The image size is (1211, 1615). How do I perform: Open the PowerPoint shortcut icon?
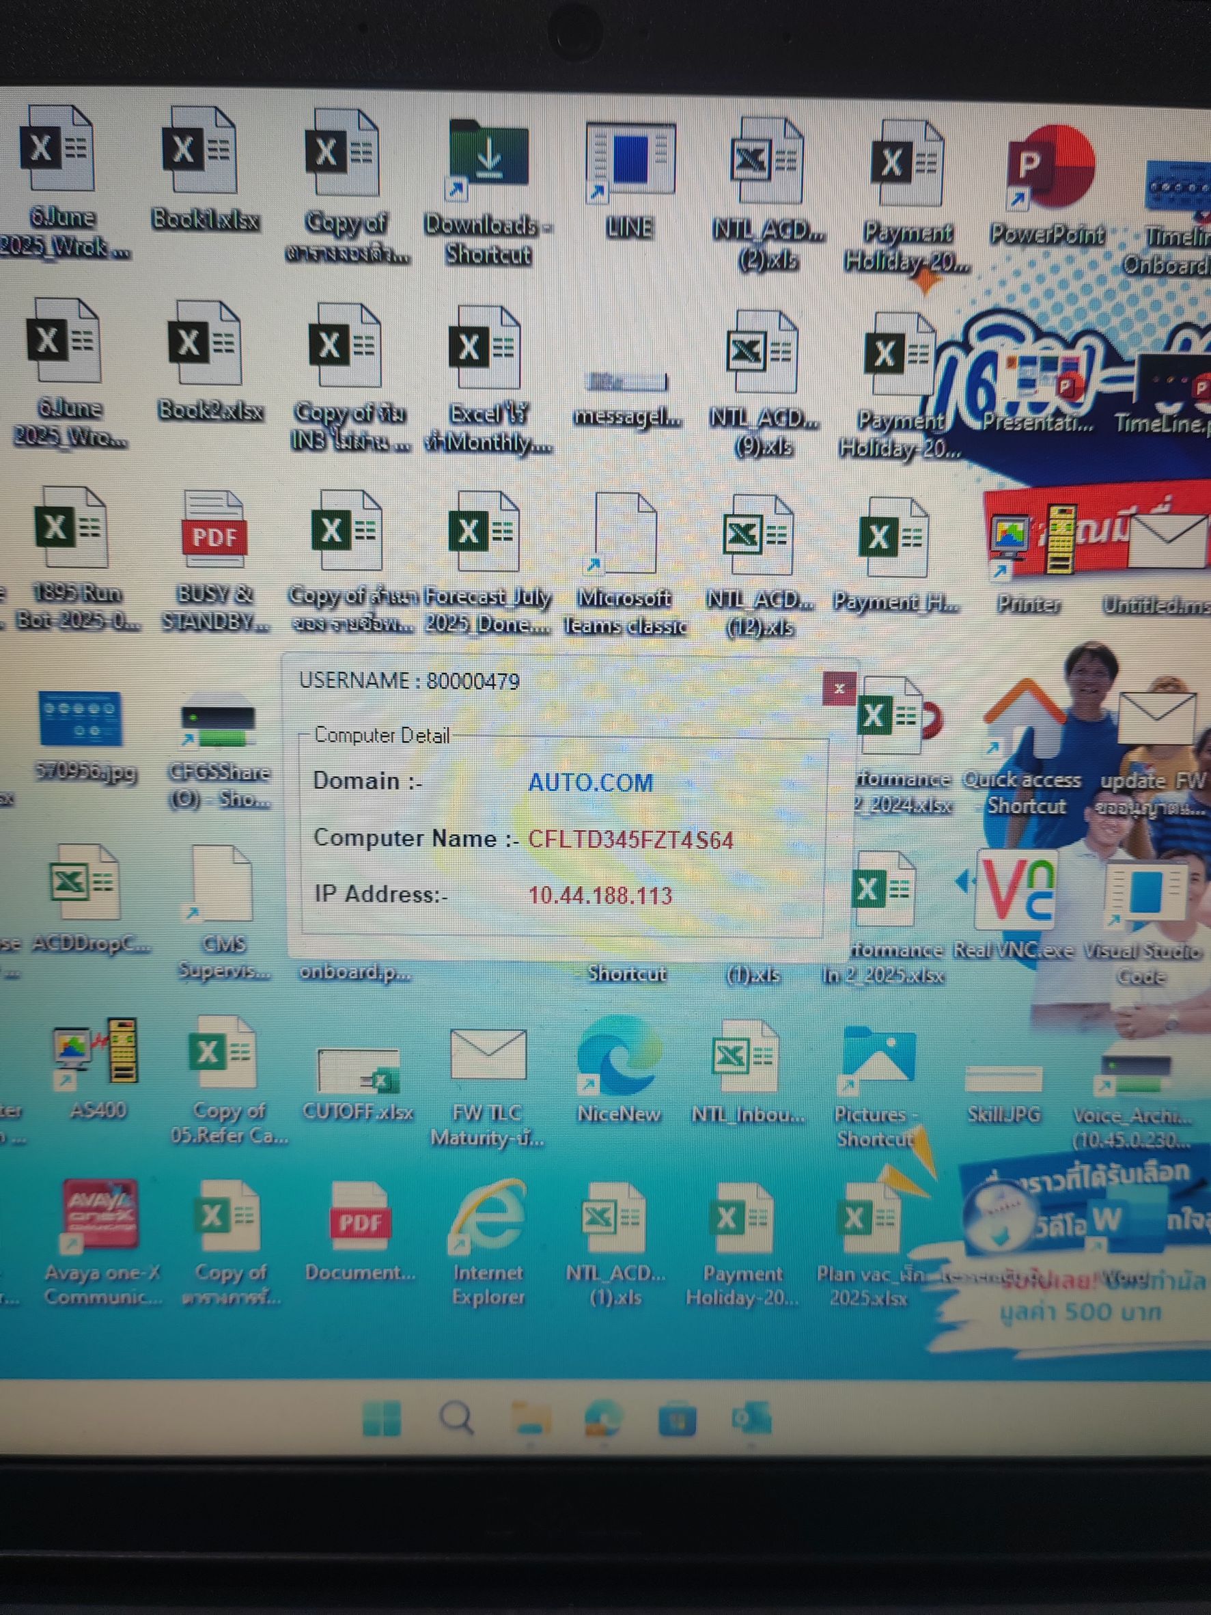pyautogui.click(x=1048, y=169)
